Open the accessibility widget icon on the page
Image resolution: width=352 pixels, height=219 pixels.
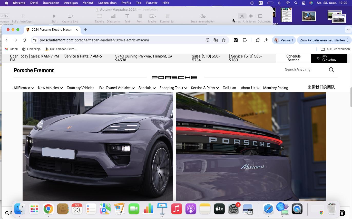tap(342, 213)
